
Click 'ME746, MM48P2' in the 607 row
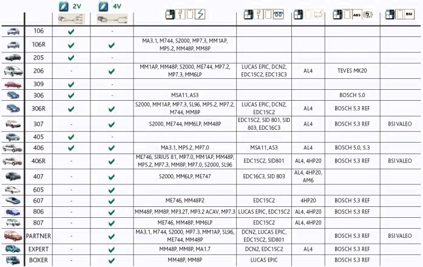point(184,201)
